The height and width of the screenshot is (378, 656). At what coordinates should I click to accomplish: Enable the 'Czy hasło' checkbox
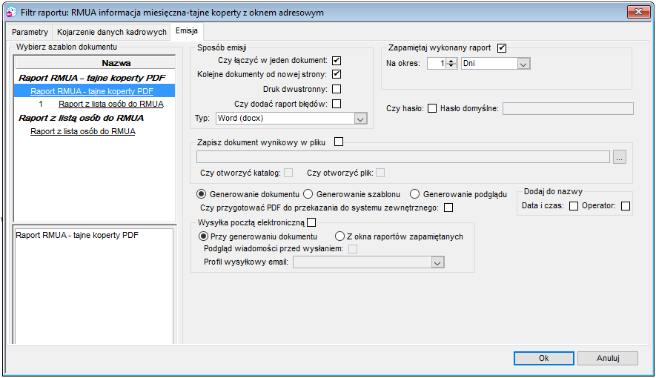(x=432, y=108)
